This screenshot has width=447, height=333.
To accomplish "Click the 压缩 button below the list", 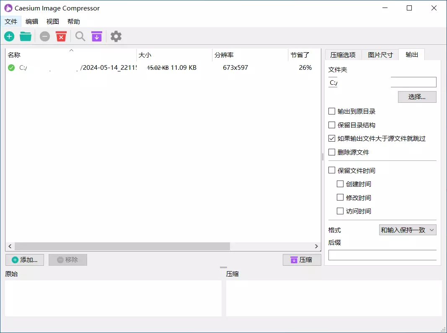I will click(302, 260).
